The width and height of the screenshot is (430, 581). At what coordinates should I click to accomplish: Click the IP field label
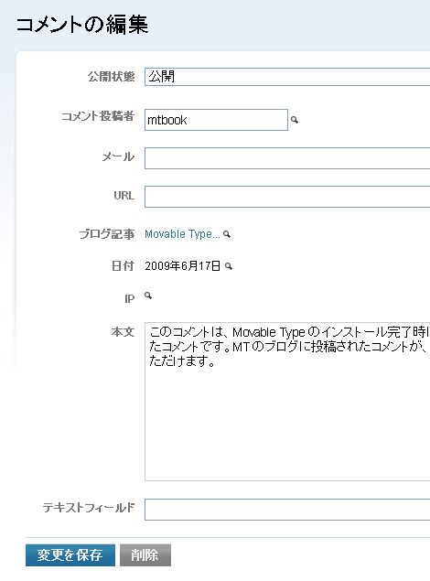(130, 298)
